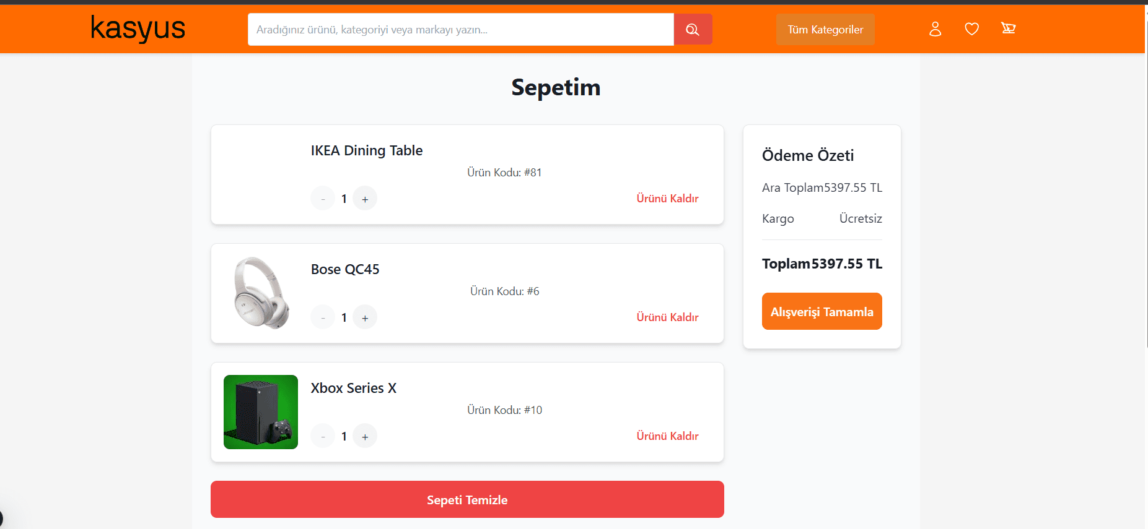Click the Alışverişi Tamamla checkout button
This screenshot has height=529, width=1148.
[x=822, y=311]
